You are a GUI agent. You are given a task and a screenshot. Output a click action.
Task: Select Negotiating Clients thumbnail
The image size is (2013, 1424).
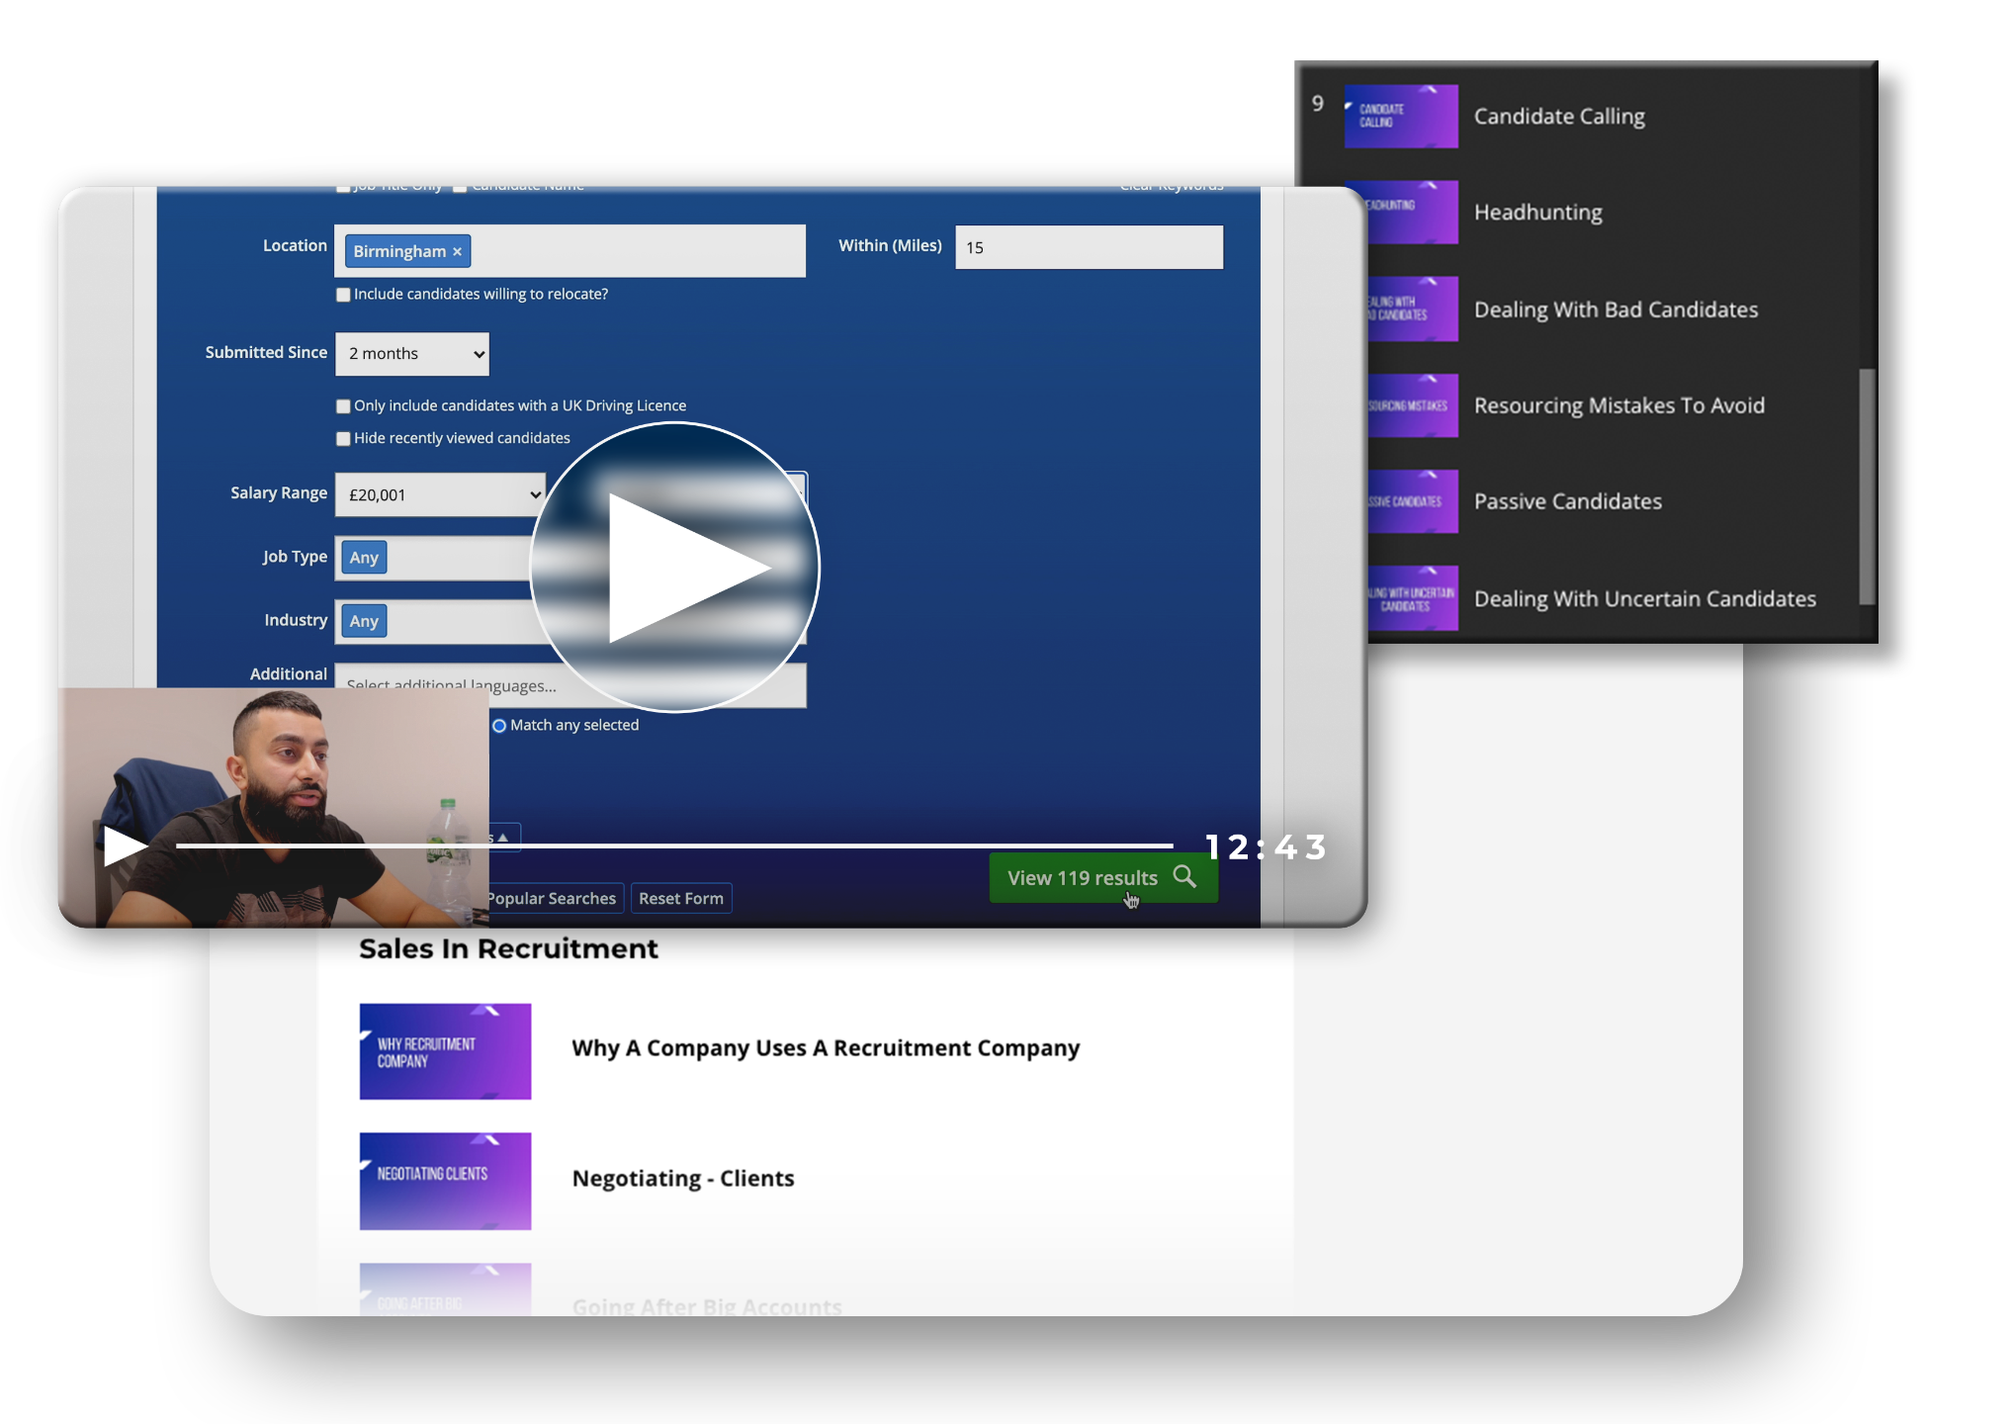pyautogui.click(x=445, y=1181)
